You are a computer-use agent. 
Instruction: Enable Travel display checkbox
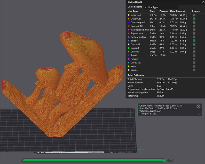tap(194, 55)
